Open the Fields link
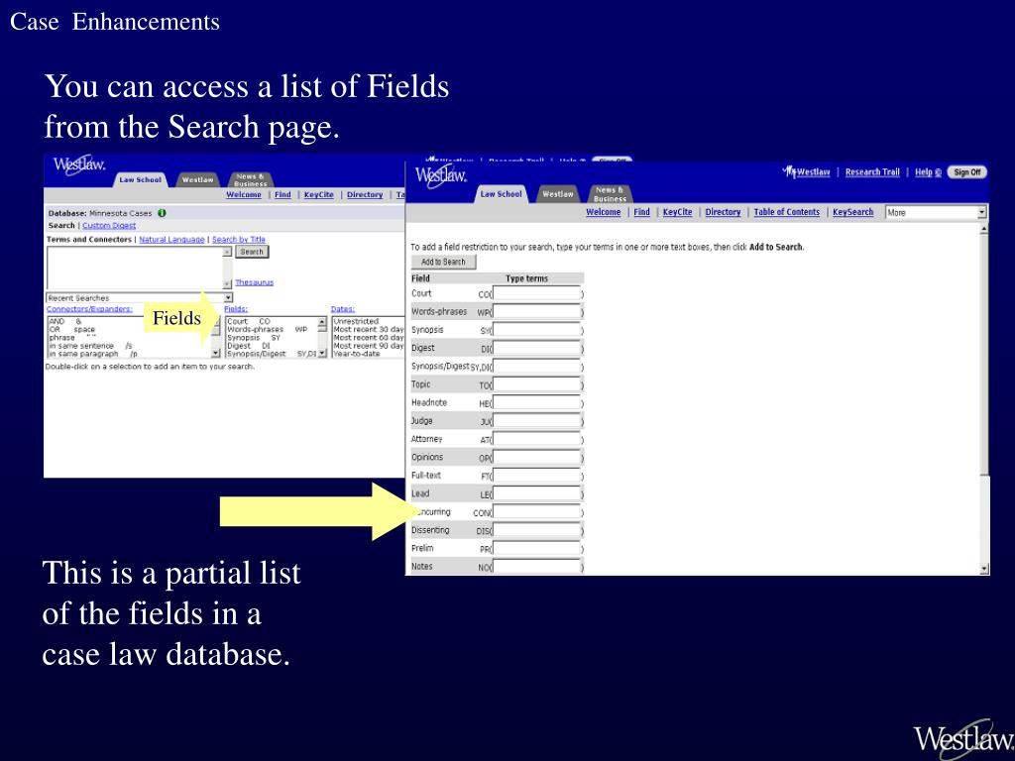Screen dimensions: 1015x761 [236, 309]
